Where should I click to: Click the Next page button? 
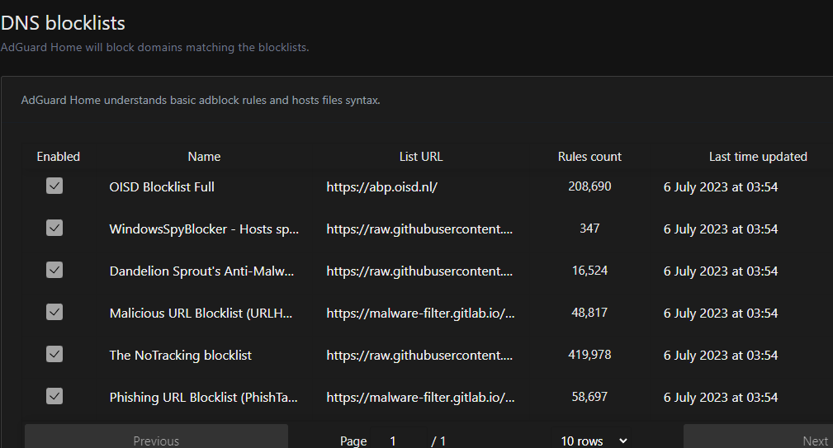pyautogui.click(x=758, y=437)
